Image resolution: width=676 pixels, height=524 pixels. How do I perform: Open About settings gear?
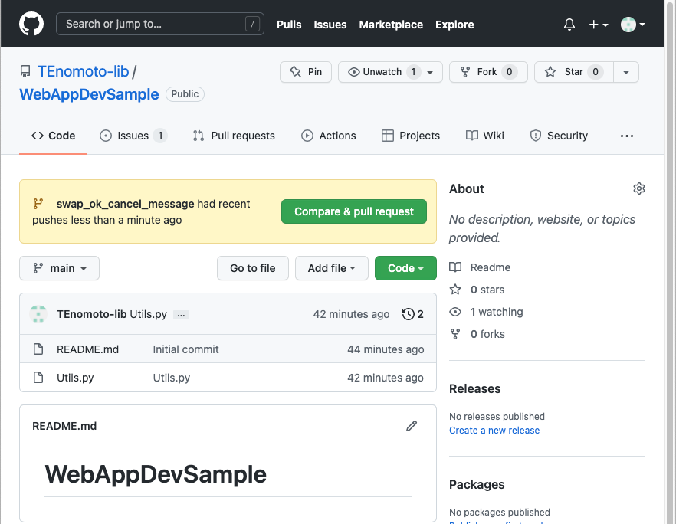pos(639,188)
